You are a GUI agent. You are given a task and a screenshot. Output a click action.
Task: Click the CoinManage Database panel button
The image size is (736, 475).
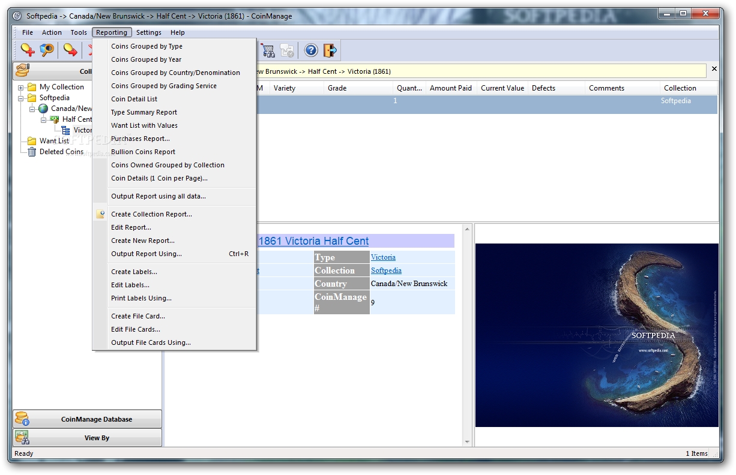coord(87,419)
